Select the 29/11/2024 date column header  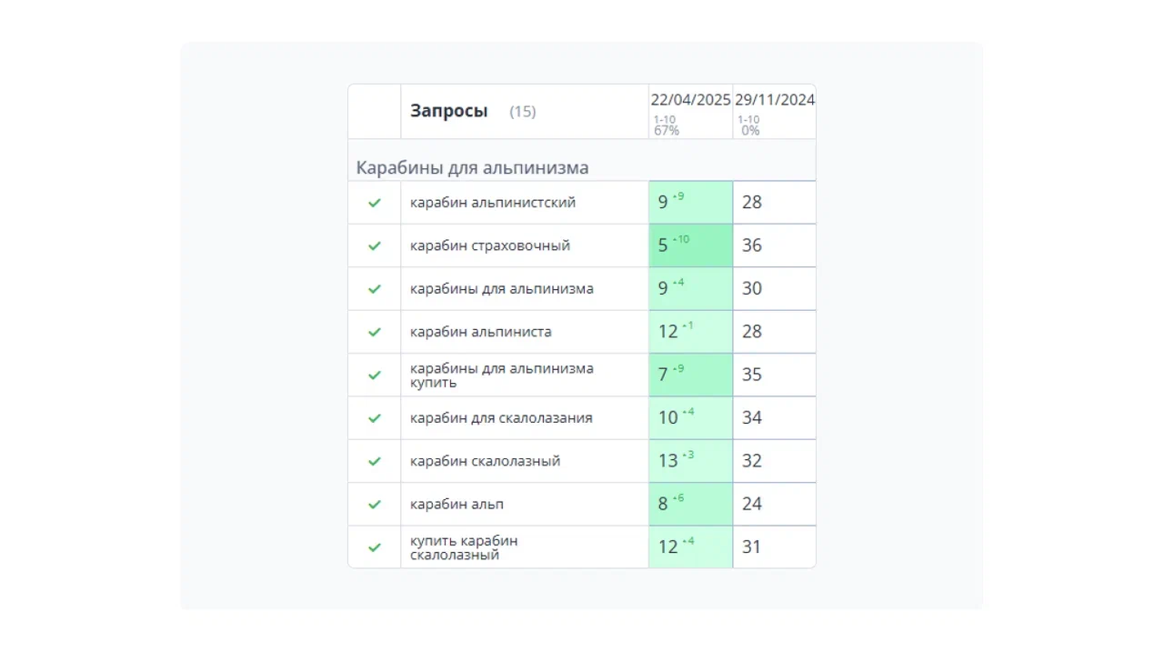pyautogui.click(x=775, y=100)
